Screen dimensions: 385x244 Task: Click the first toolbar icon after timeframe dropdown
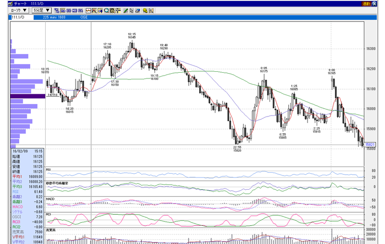[57, 10]
